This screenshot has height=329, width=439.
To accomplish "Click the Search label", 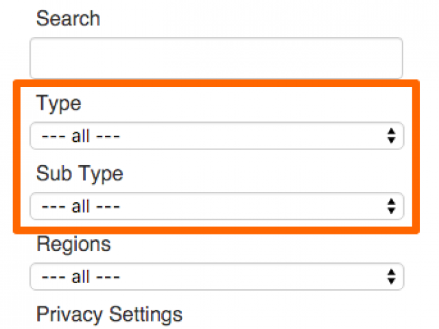I will tap(68, 19).
